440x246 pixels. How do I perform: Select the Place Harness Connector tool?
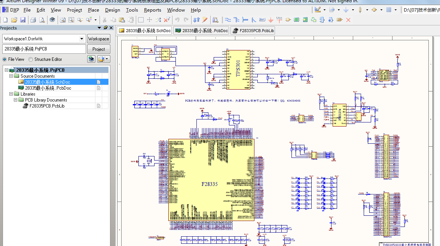click(x=322, y=20)
